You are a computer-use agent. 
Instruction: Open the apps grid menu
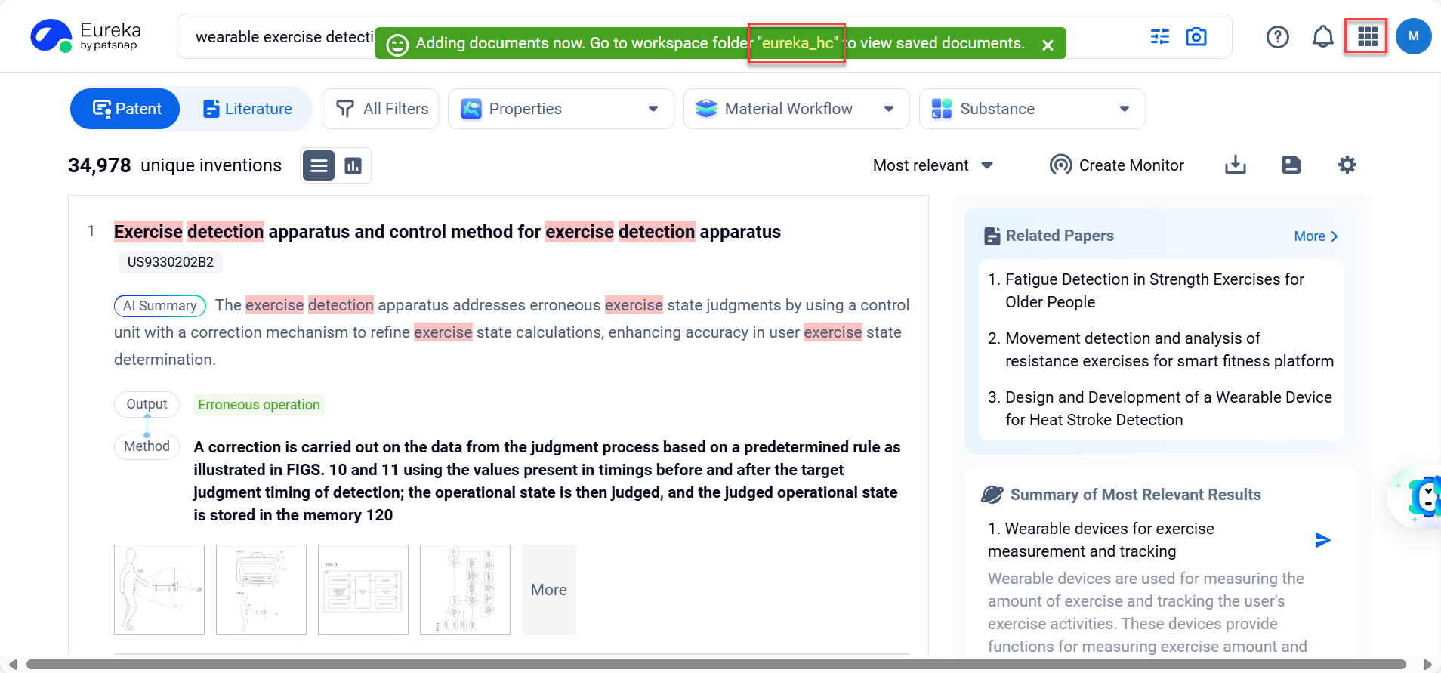tap(1367, 36)
